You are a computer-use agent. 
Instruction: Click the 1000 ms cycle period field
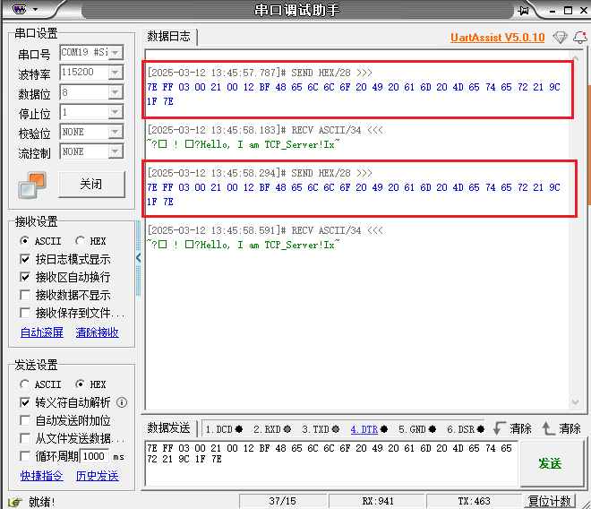point(95,456)
